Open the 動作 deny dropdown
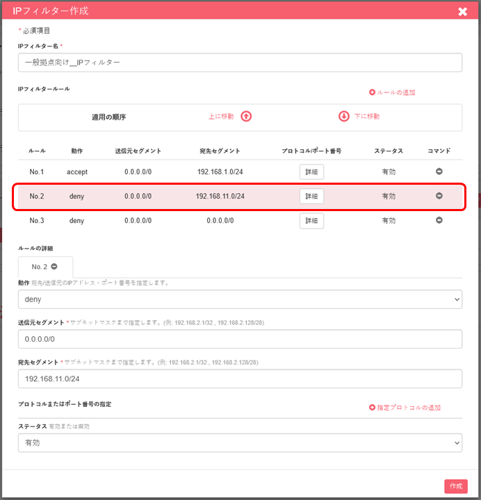Viewport: 481px width, 500px height. click(240, 299)
